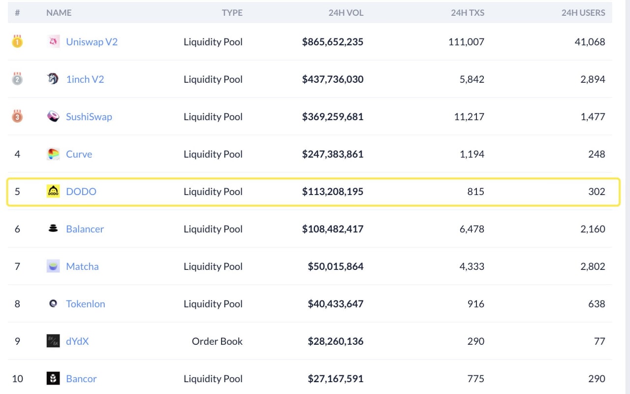Sort by the # rank column header
This screenshot has width=630, height=394.
click(x=17, y=13)
